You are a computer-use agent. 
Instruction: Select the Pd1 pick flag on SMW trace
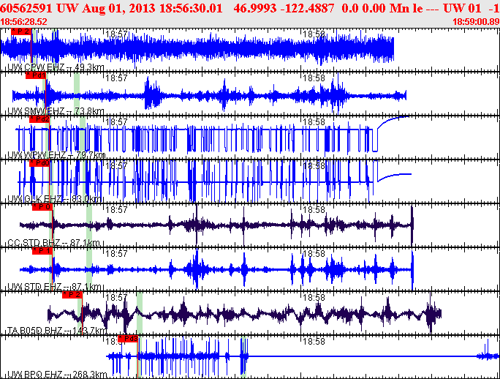(x=35, y=75)
